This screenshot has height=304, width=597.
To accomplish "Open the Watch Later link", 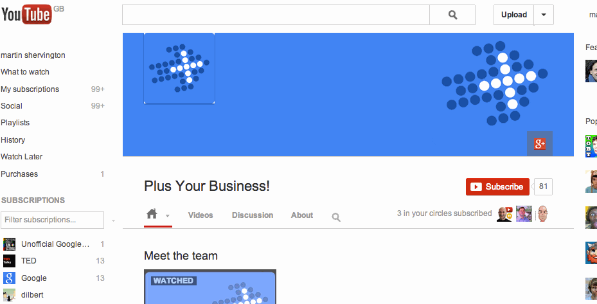I will [x=22, y=157].
